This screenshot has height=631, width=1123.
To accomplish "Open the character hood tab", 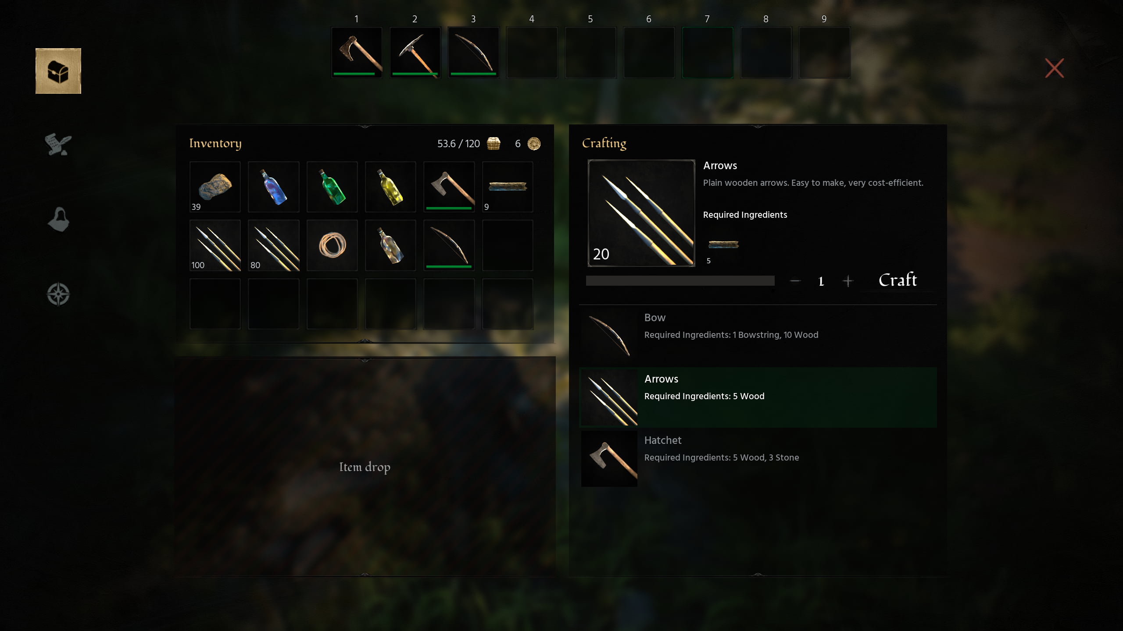I will pos(58,219).
